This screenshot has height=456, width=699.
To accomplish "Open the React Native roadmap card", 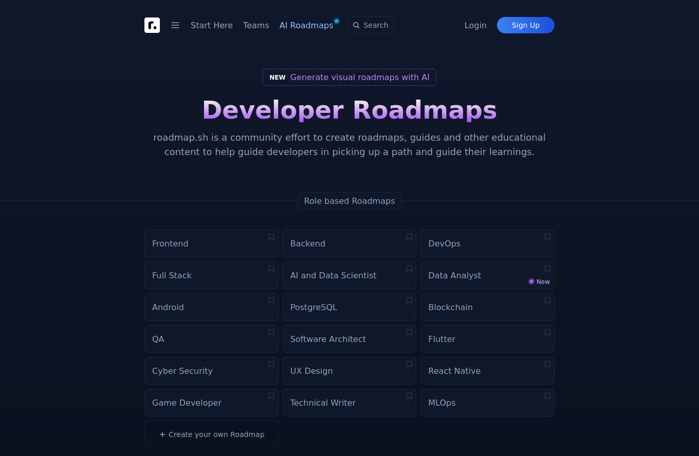I will 487,371.
